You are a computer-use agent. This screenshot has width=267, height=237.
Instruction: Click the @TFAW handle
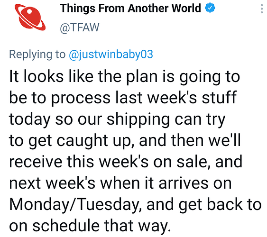point(80,27)
